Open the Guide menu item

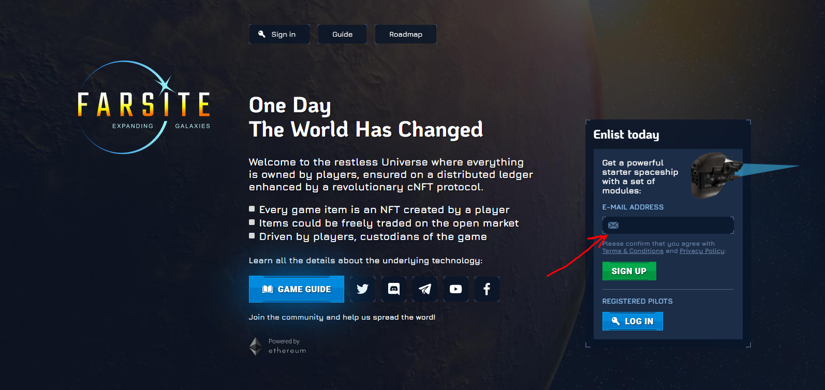[x=342, y=34]
